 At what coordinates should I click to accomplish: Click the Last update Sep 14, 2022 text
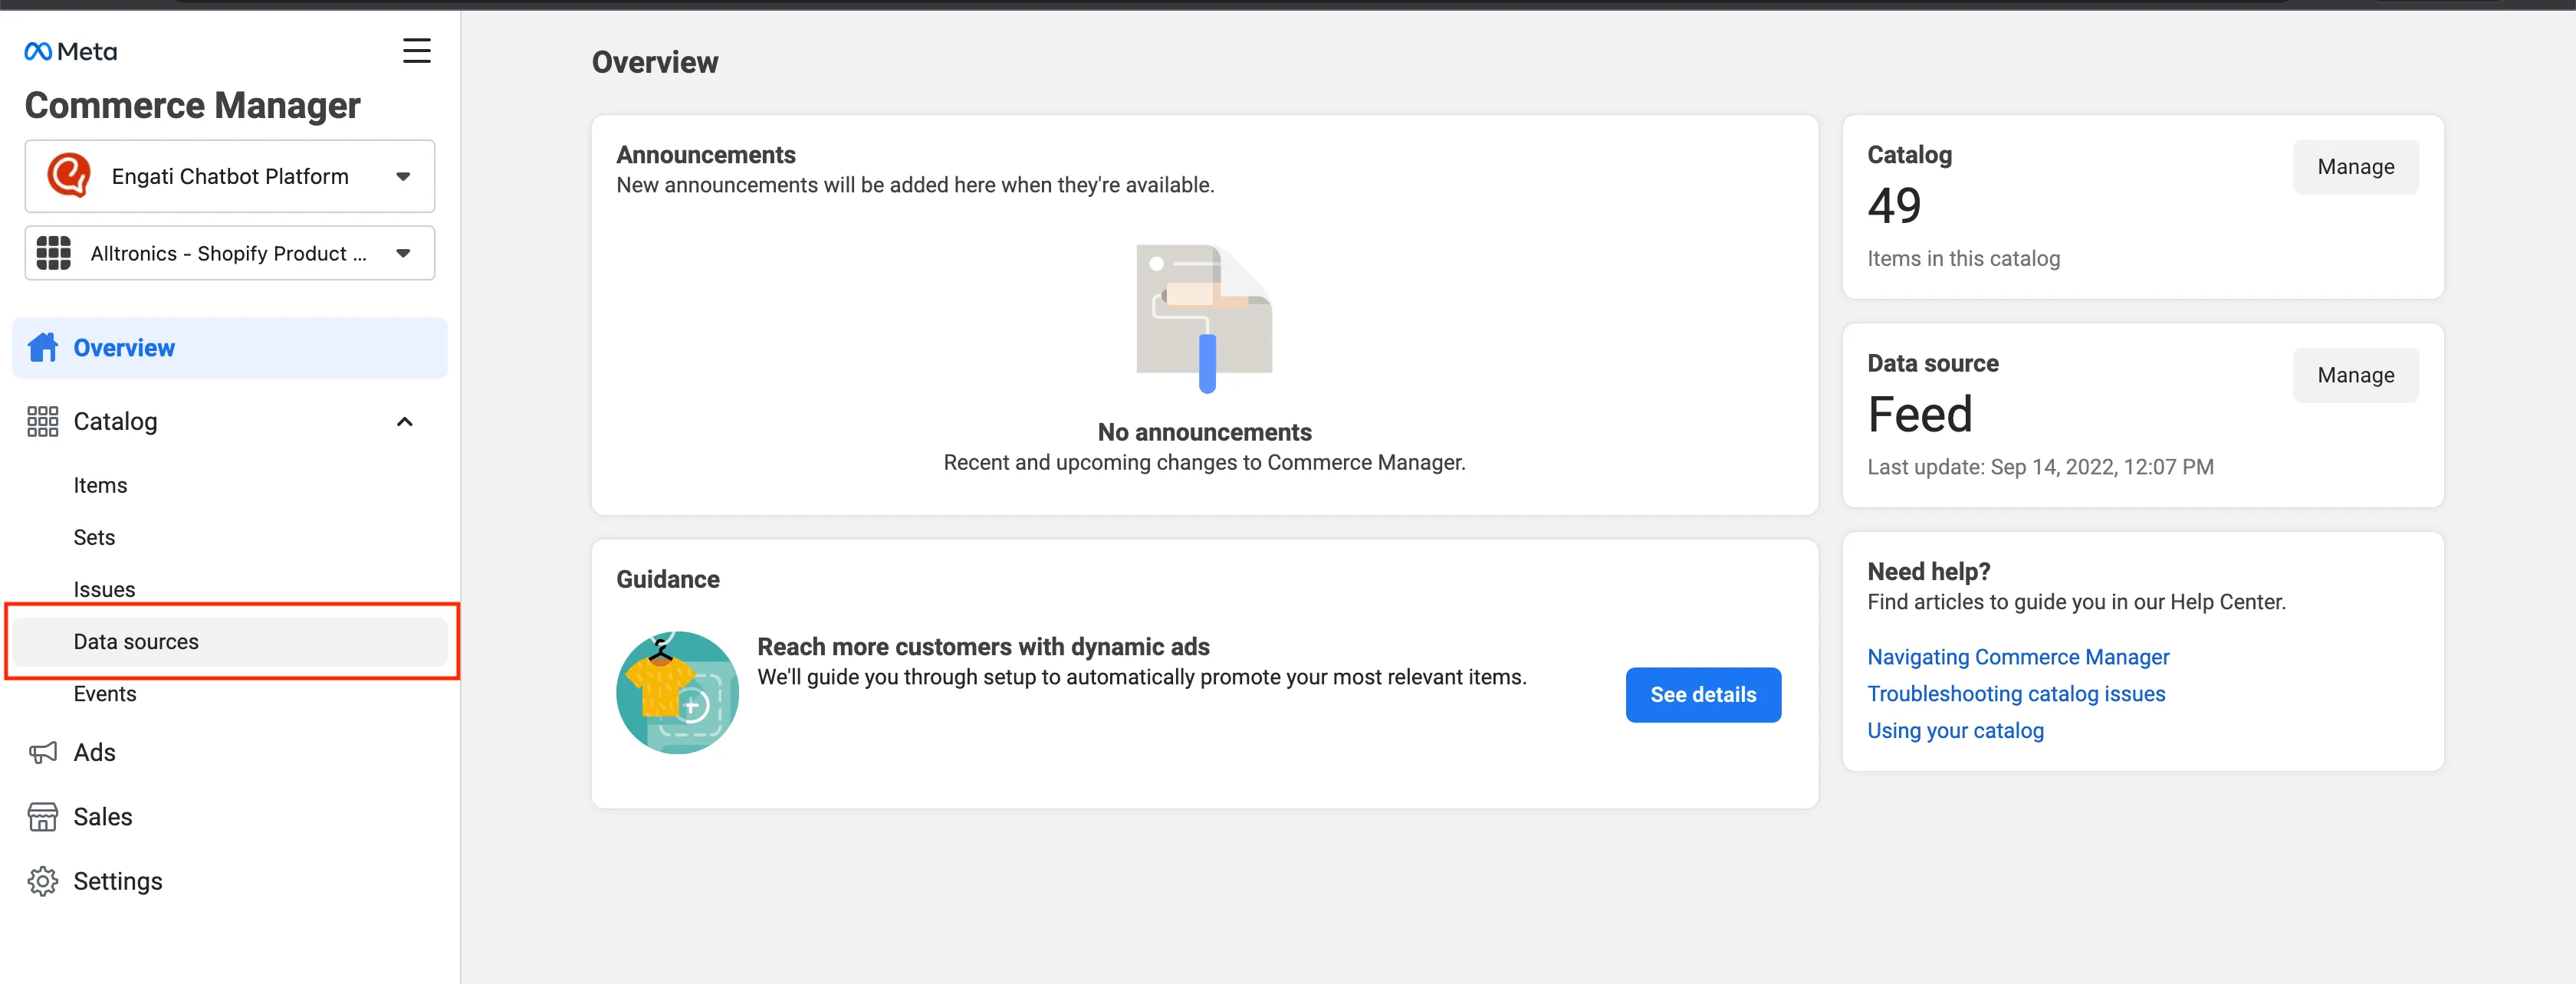(2040, 467)
